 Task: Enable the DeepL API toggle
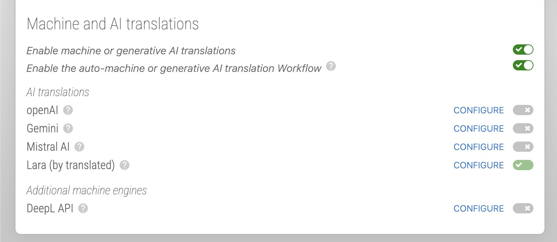(x=523, y=208)
